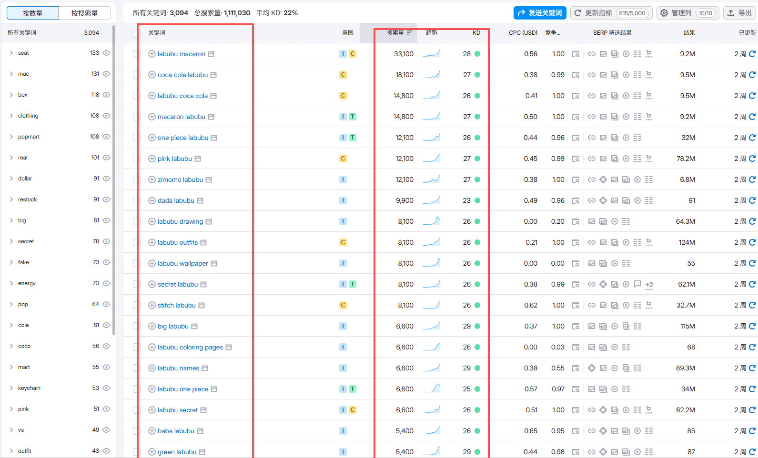
Task: Toggle eye icon for restock group
Action: click(x=106, y=199)
